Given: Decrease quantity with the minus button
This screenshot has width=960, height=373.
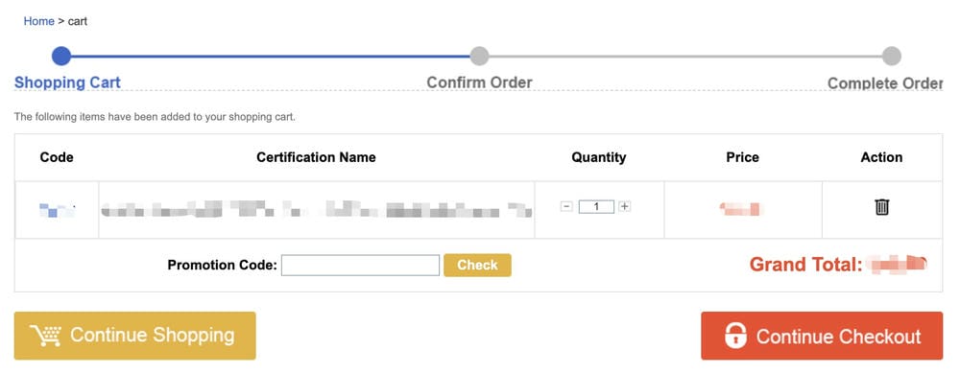Looking at the screenshot, I should click(566, 207).
